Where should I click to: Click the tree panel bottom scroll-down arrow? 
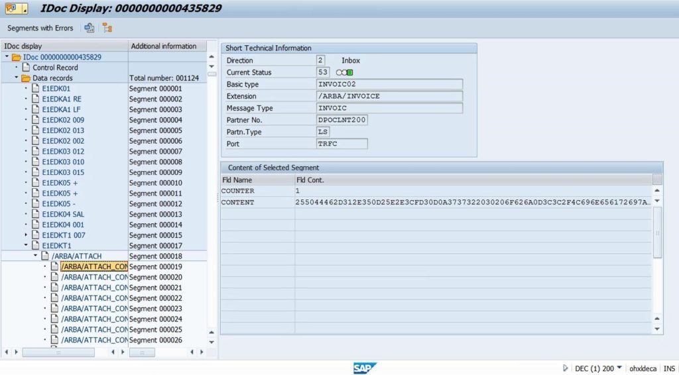coord(212,342)
